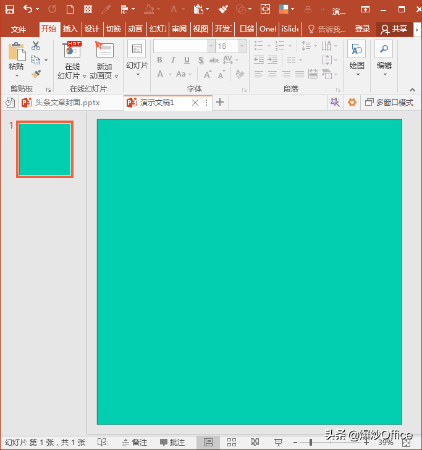Click the paste clipboard icon in quick access toolbar
422x450 pixels.
tap(198, 9)
